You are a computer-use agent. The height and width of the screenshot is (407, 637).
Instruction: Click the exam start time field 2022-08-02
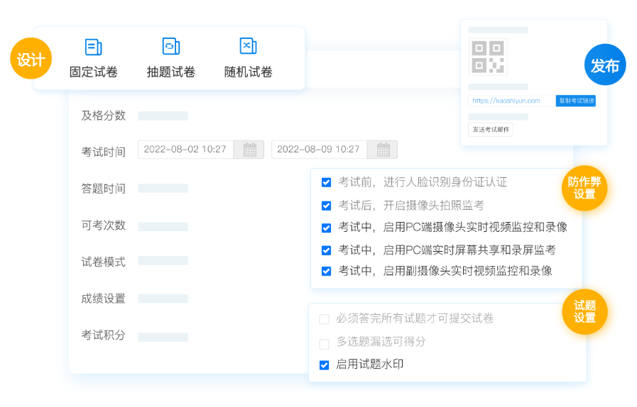pos(185,150)
